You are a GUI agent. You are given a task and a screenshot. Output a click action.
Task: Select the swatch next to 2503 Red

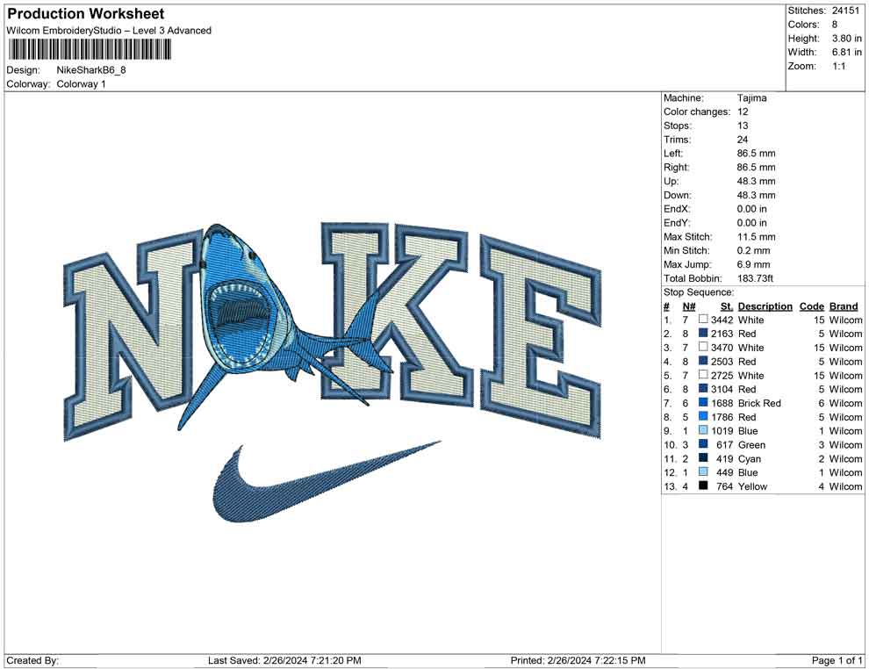pos(703,361)
